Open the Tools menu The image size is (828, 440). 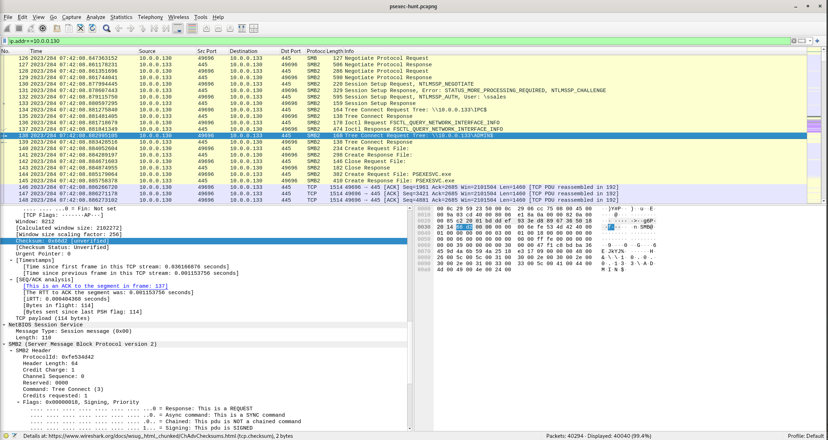201,17
